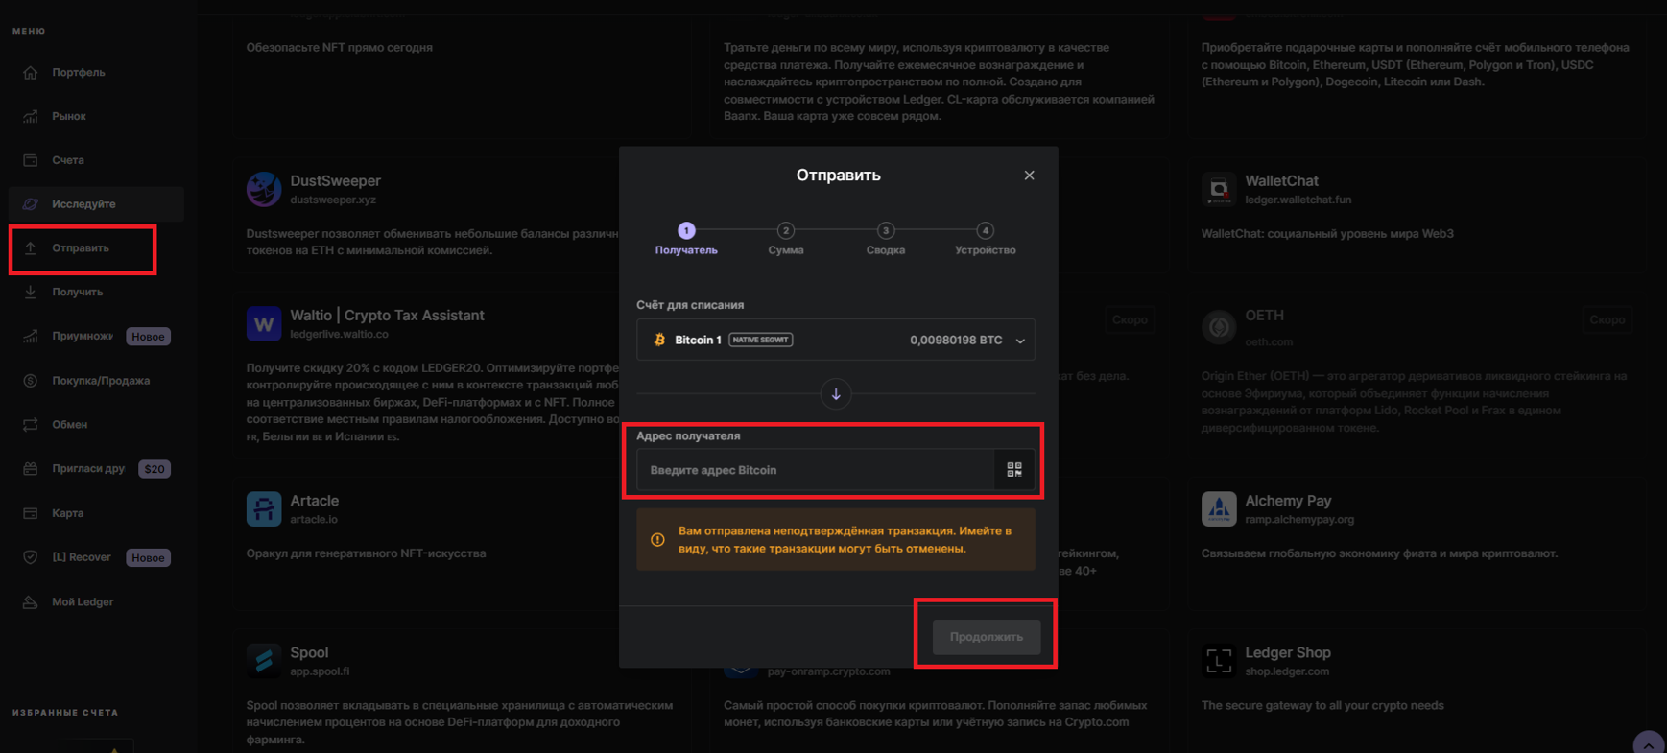Select step 3 Сводка in stepper

tap(886, 239)
